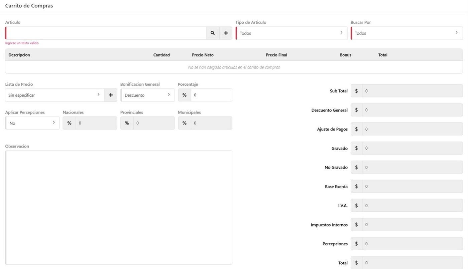The height and width of the screenshot is (269, 469).
Task: Click the Descuento General amount field
Action: (412, 110)
